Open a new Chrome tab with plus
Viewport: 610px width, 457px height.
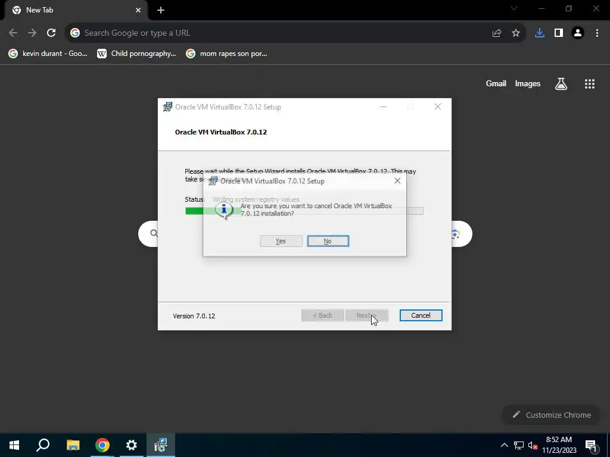[x=161, y=10]
